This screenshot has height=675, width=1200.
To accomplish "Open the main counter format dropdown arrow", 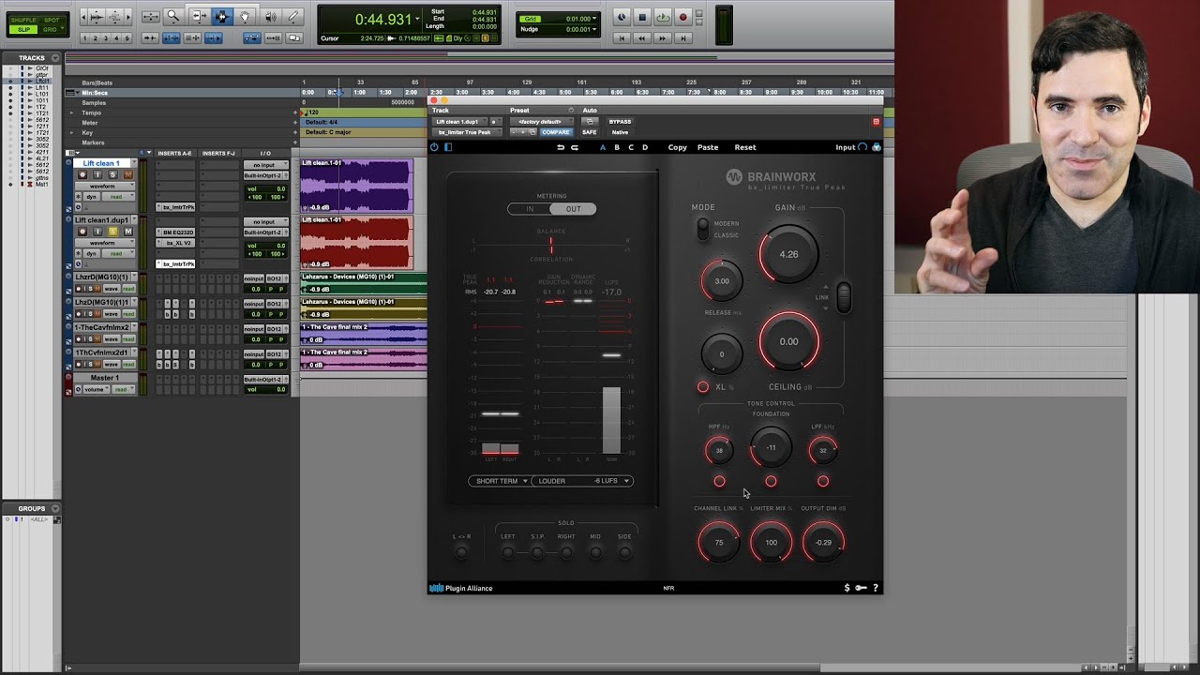I will [x=418, y=19].
